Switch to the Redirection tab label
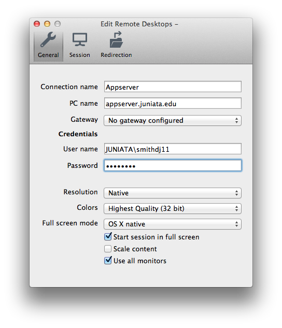The width and height of the screenshot is (282, 328). [x=116, y=55]
